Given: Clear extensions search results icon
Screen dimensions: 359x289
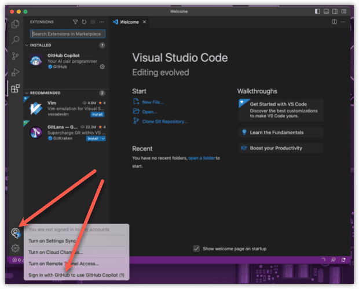Looking at the screenshot, I should [x=93, y=22].
